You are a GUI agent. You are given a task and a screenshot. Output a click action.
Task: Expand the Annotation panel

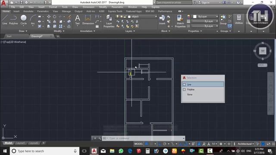tap(88, 31)
